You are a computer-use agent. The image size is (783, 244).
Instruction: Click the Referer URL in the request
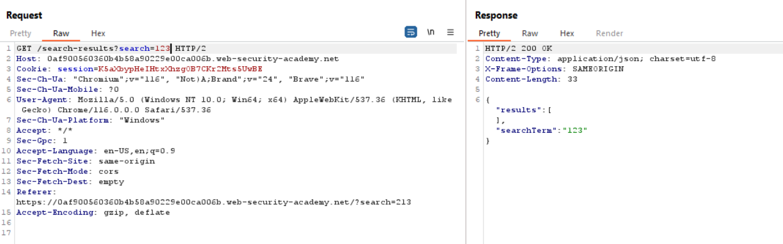coord(213,202)
